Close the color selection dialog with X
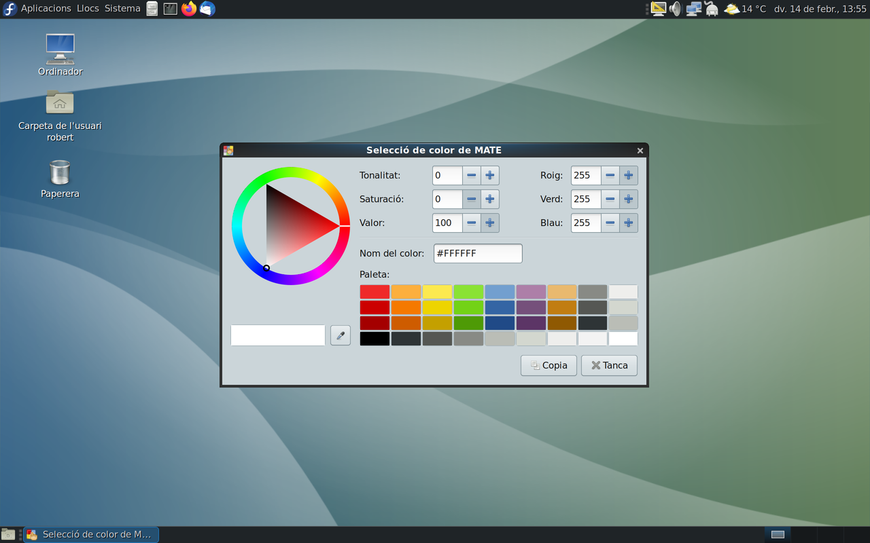870x543 pixels. coord(640,151)
